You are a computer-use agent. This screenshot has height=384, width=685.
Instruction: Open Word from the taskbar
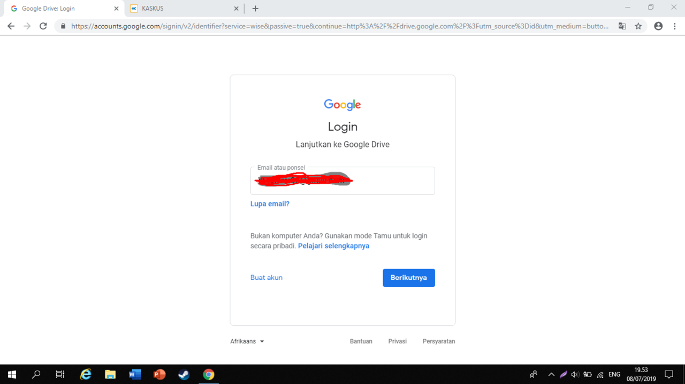[134, 374]
